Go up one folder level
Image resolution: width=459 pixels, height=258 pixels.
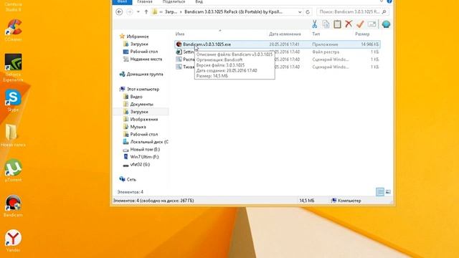(x=146, y=11)
